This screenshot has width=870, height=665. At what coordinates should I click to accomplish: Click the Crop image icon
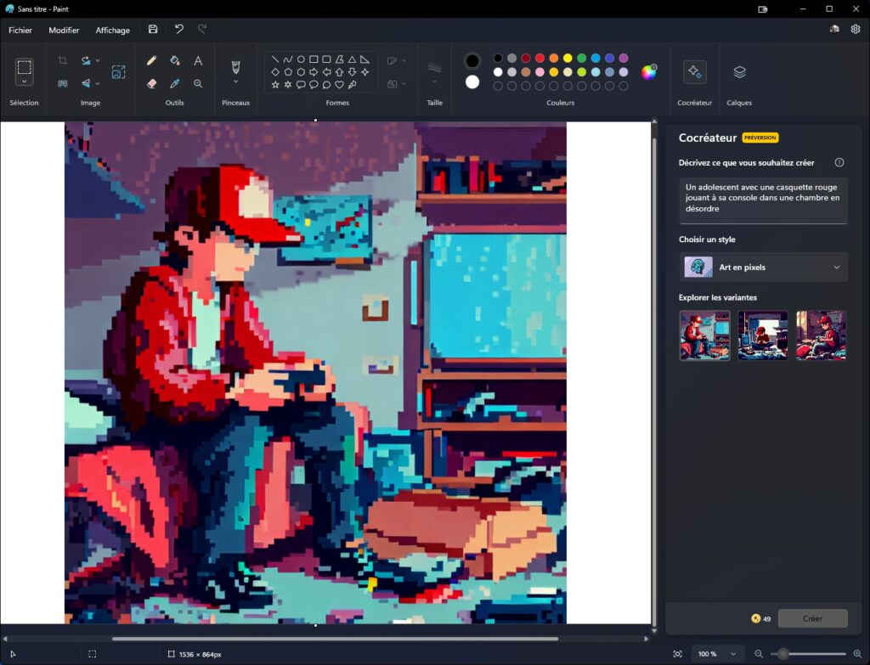63,60
